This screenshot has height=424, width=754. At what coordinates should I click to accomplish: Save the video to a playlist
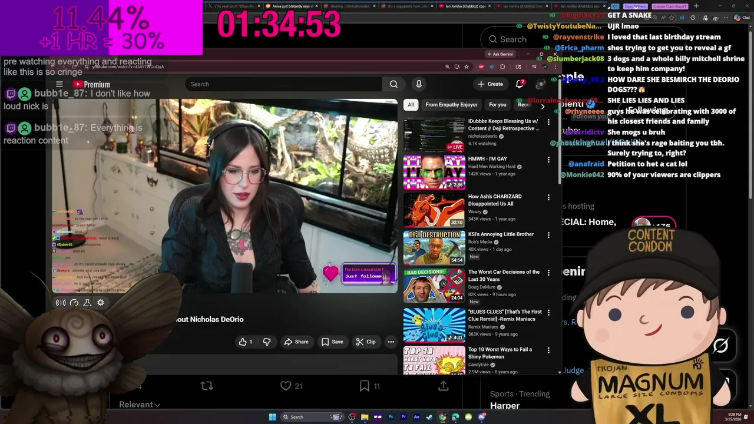332,342
